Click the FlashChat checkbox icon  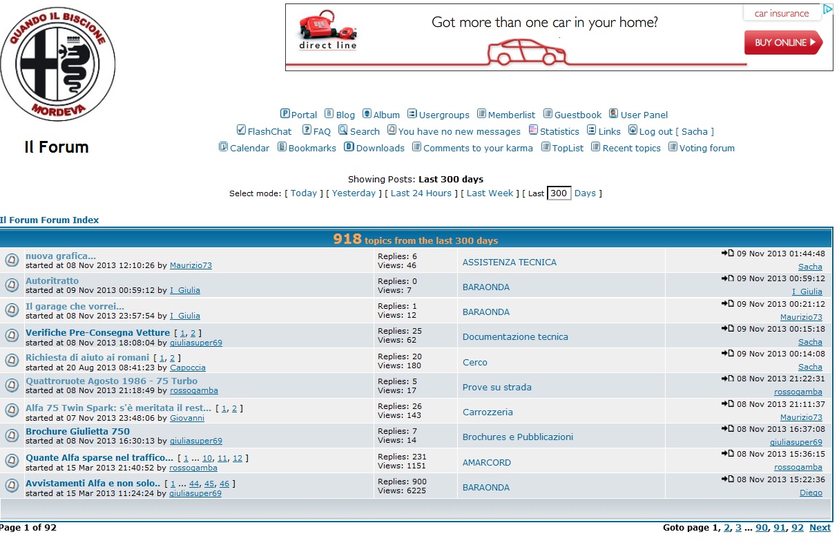point(241,130)
